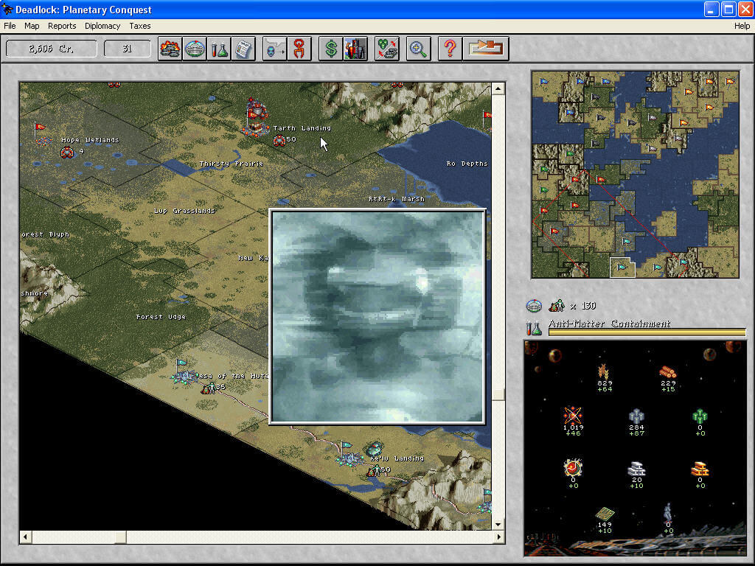755x566 pixels.
Task: Click the map scroll right arrow
Action: click(498, 537)
